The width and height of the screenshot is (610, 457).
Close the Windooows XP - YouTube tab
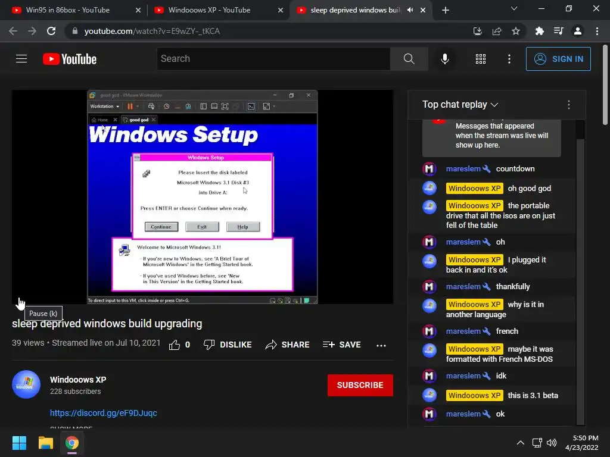281,10
